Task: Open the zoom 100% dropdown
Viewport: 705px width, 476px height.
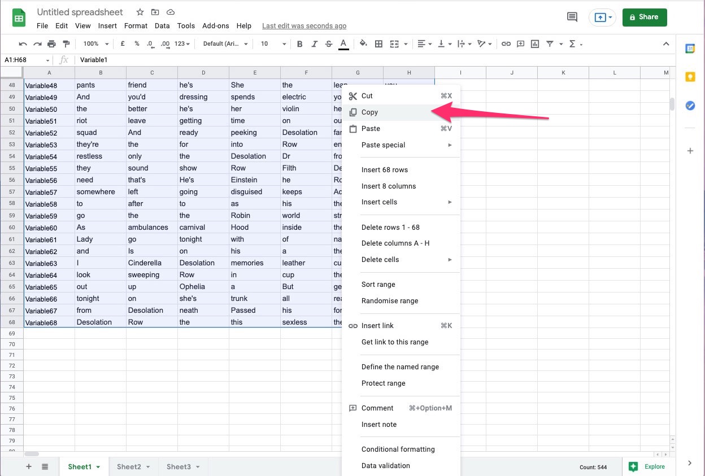Action: 94,43
